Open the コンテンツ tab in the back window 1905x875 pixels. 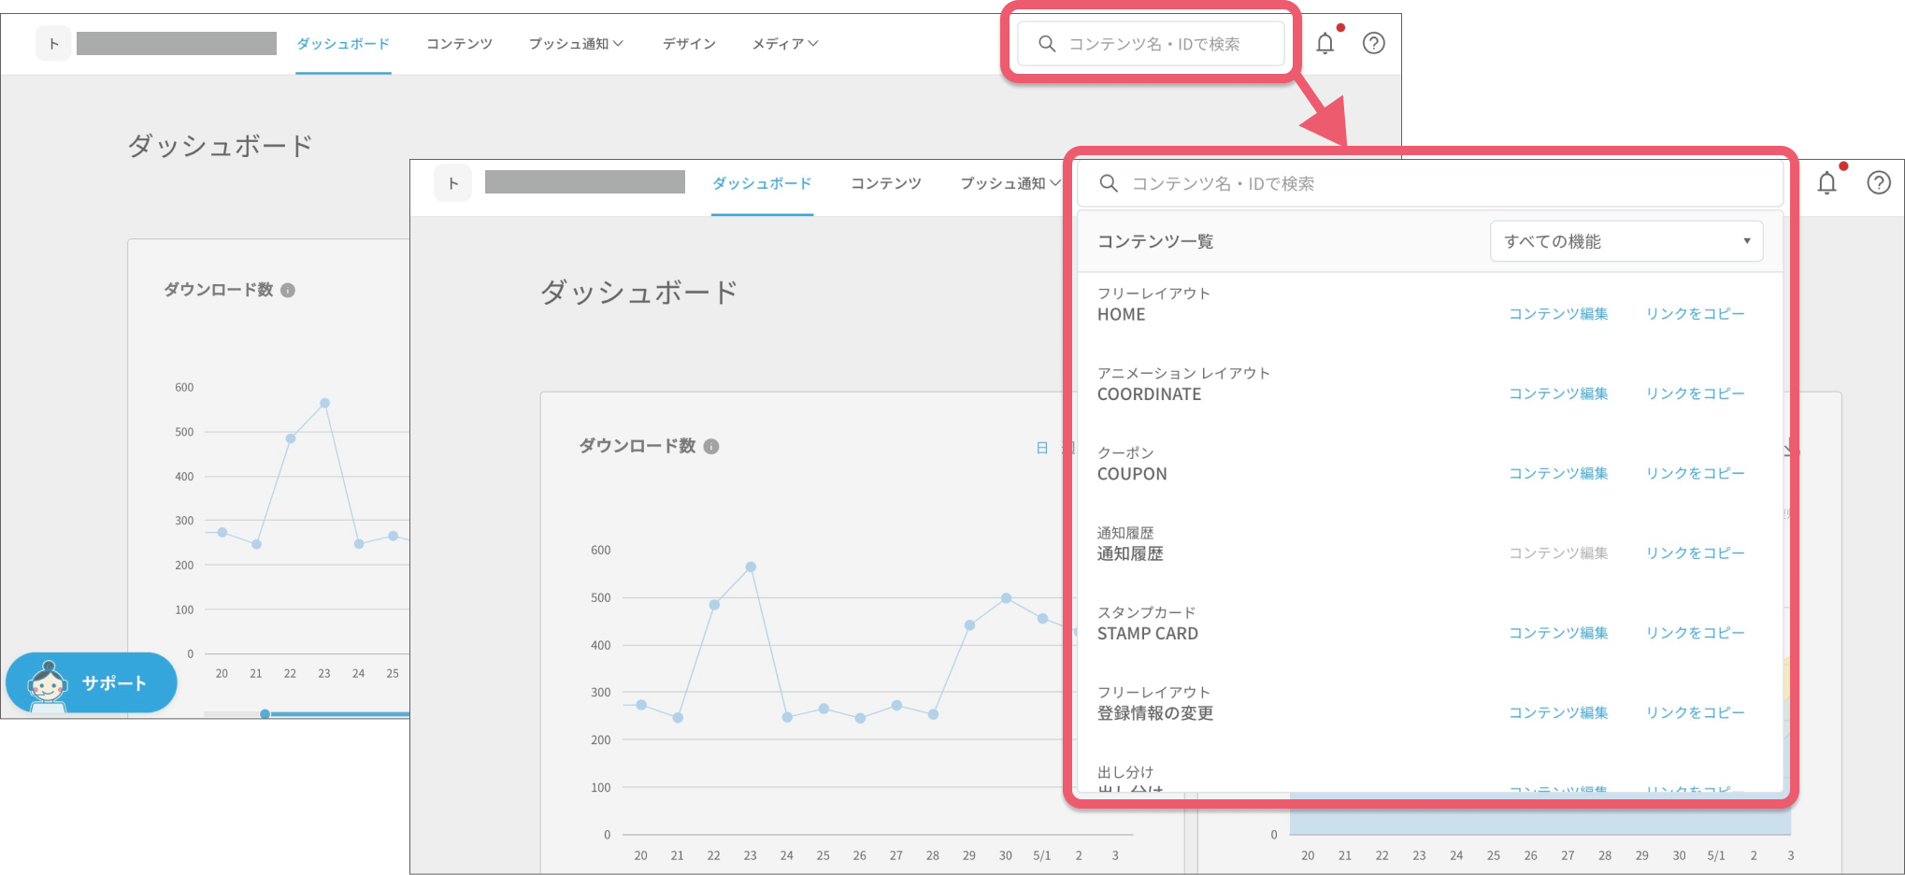coord(459,44)
